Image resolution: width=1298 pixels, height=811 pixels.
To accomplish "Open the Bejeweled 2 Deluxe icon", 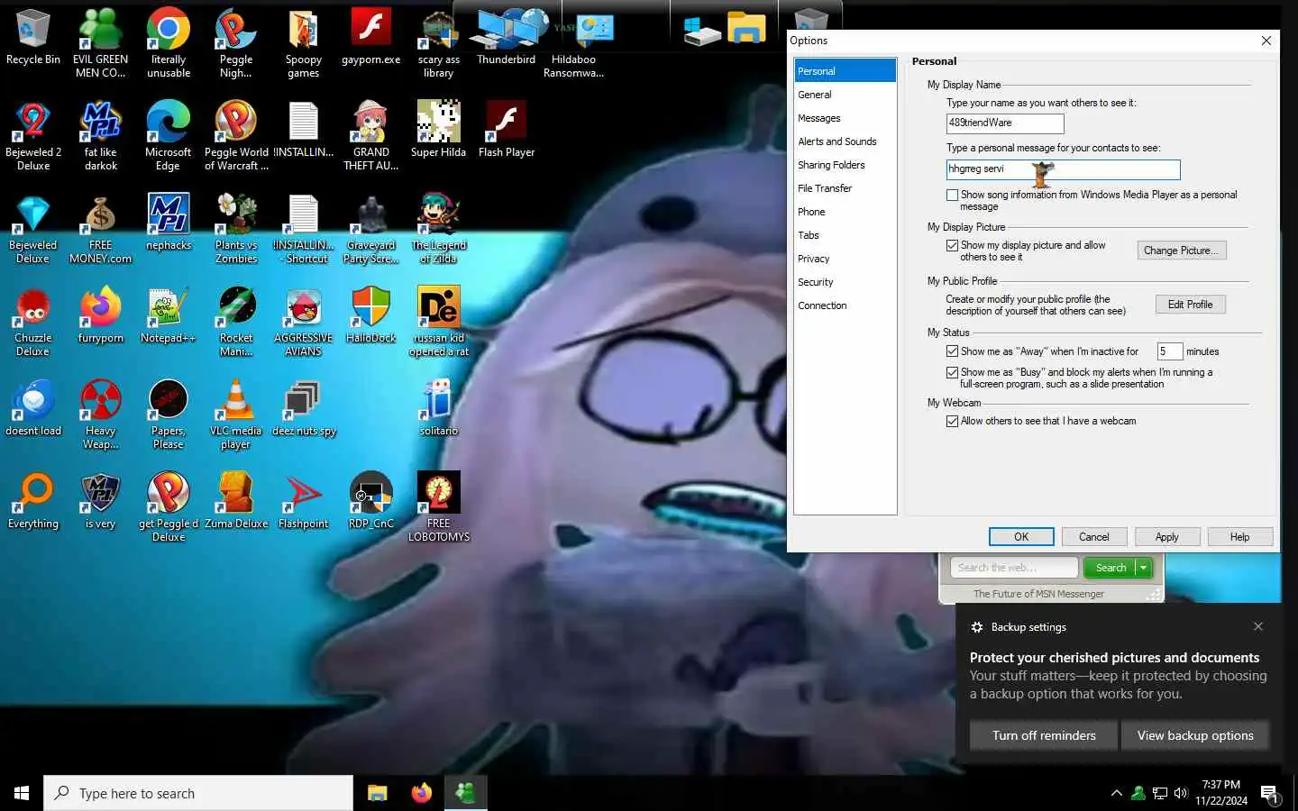I will pos(33,135).
